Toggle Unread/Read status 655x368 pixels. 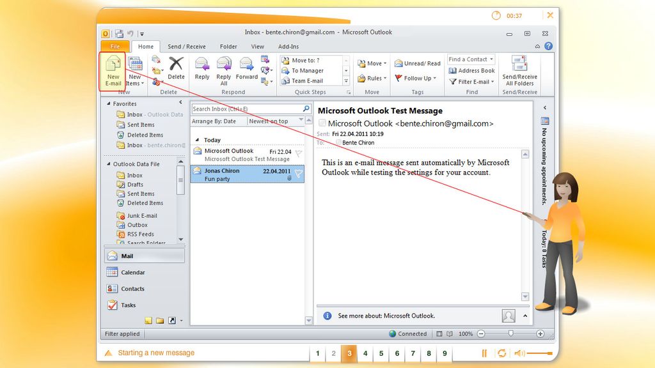point(417,63)
